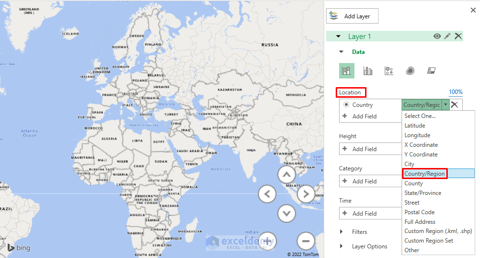The height and width of the screenshot is (258, 480).
Task: Expand the Filters section
Action: click(x=341, y=232)
